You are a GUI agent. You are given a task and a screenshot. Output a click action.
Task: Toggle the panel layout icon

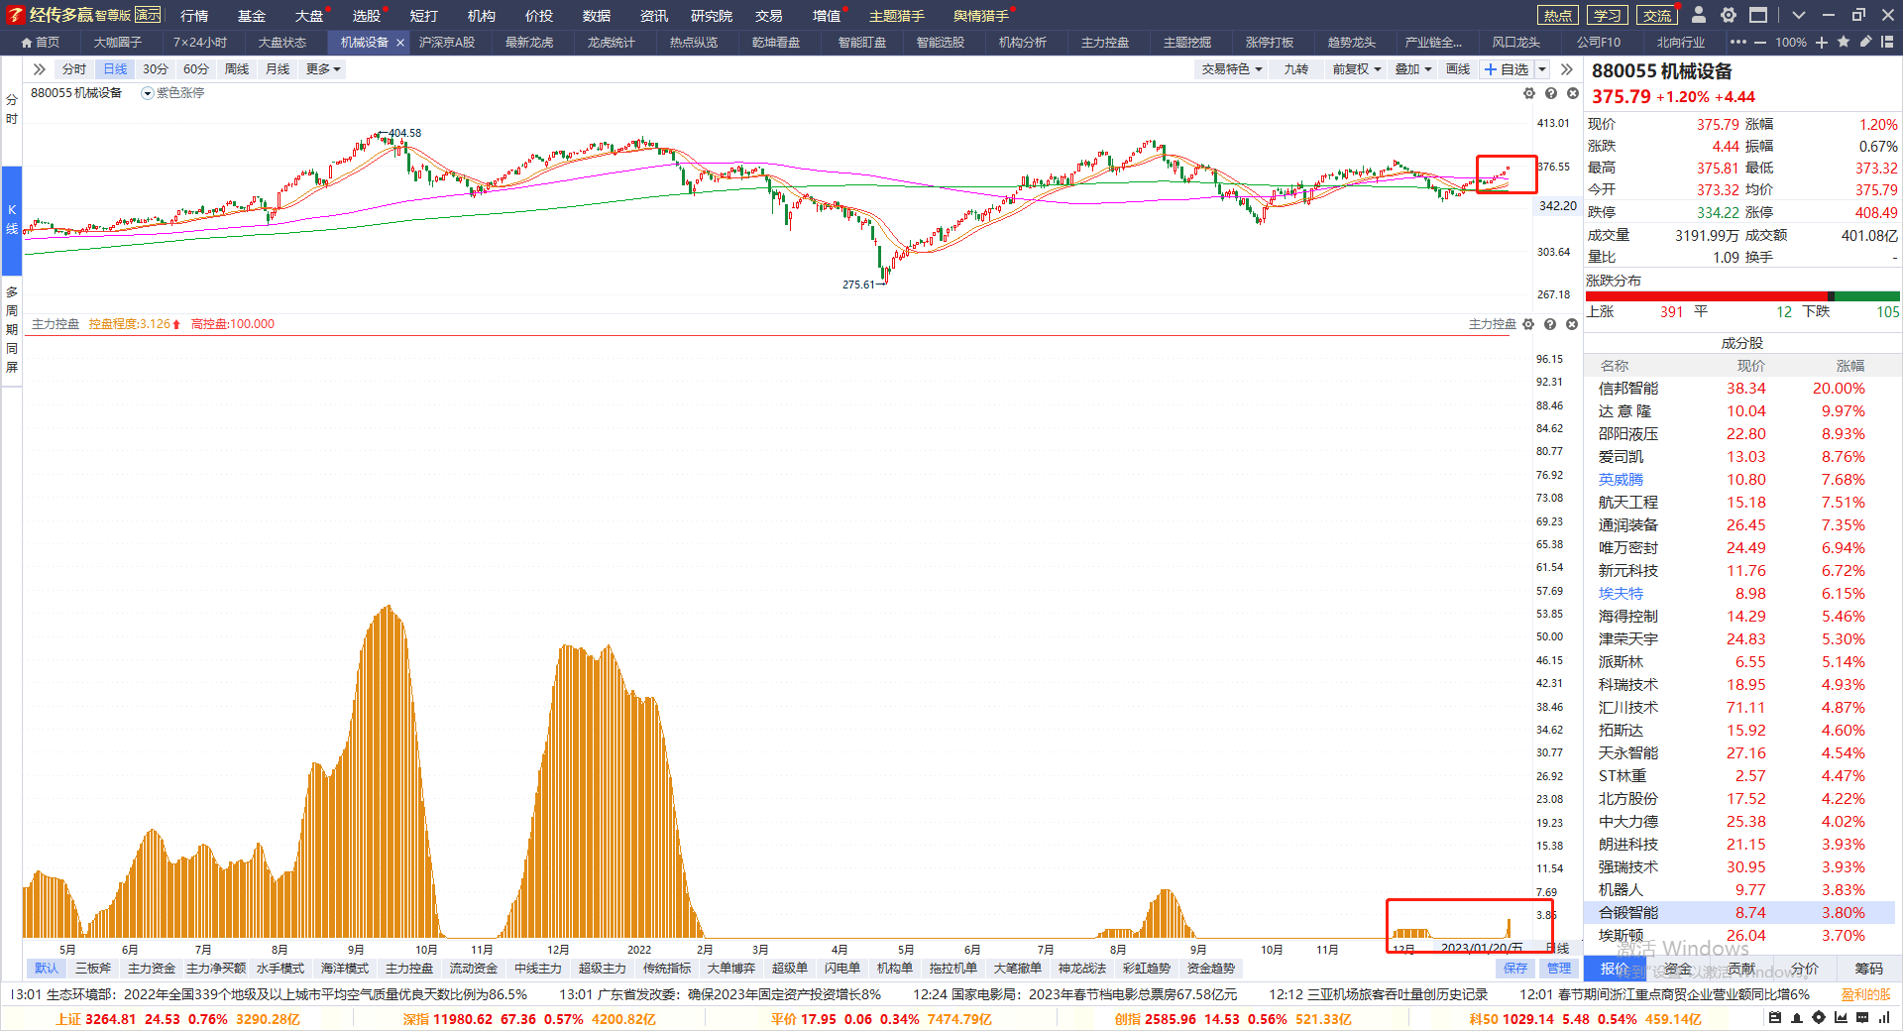pyautogui.click(x=1887, y=42)
